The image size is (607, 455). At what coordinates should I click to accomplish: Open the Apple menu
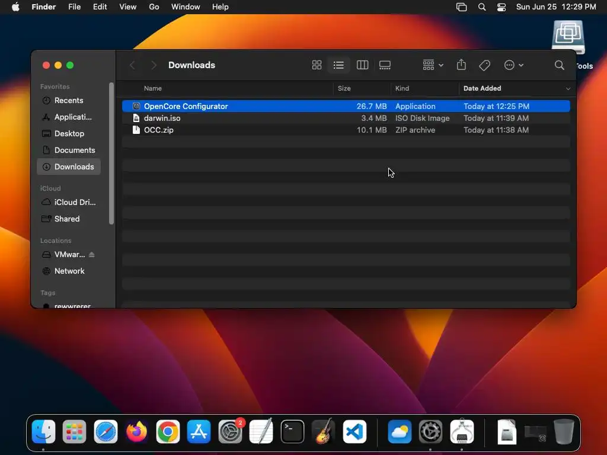15,7
